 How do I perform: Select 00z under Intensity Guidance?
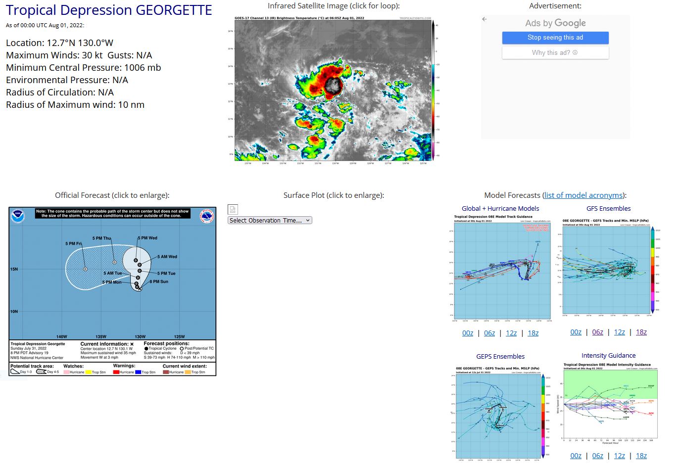click(576, 456)
